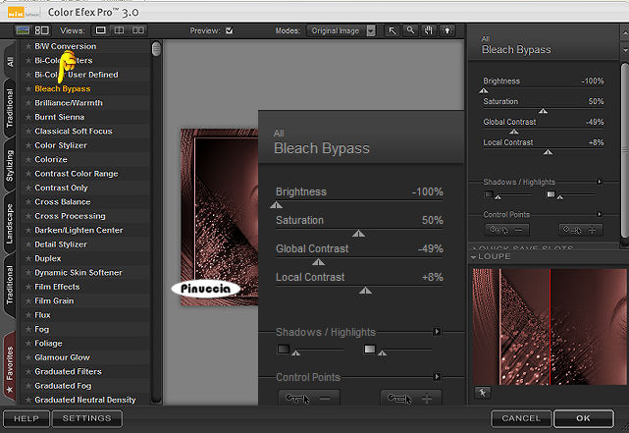Switch to the All filters tab
Image resolution: width=629 pixels, height=433 pixels.
pyautogui.click(x=10, y=61)
